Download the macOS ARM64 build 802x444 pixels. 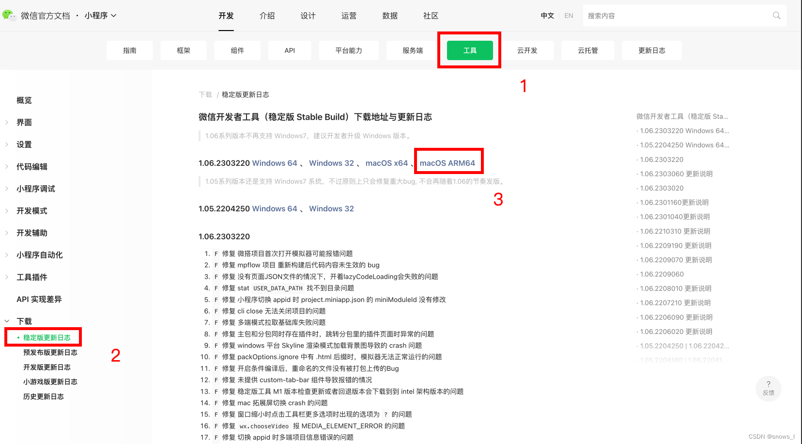447,163
